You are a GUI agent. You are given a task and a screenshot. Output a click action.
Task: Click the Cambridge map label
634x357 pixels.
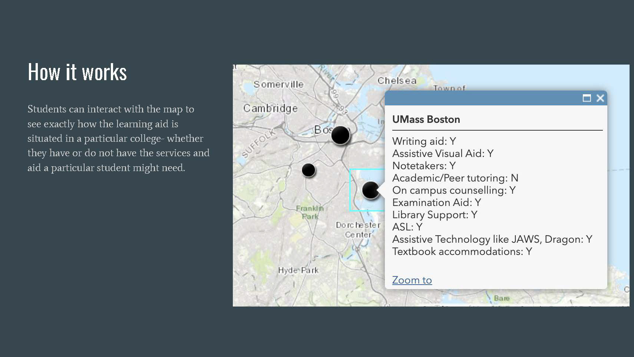(x=270, y=108)
